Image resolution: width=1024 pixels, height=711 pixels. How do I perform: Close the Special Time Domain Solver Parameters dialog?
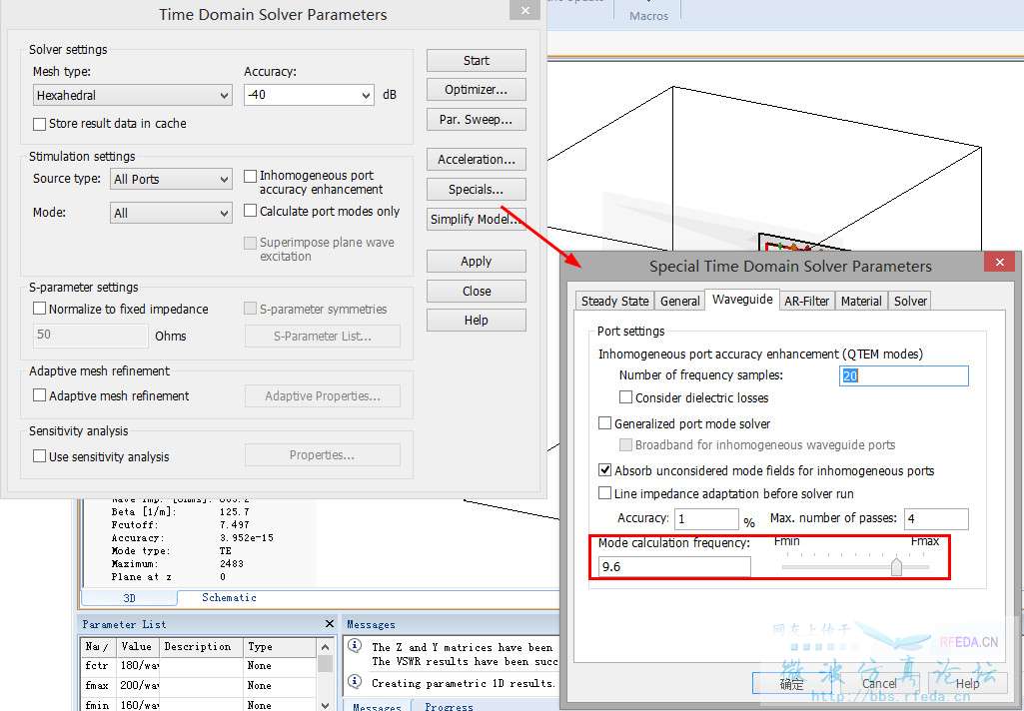tap(998, 262)
